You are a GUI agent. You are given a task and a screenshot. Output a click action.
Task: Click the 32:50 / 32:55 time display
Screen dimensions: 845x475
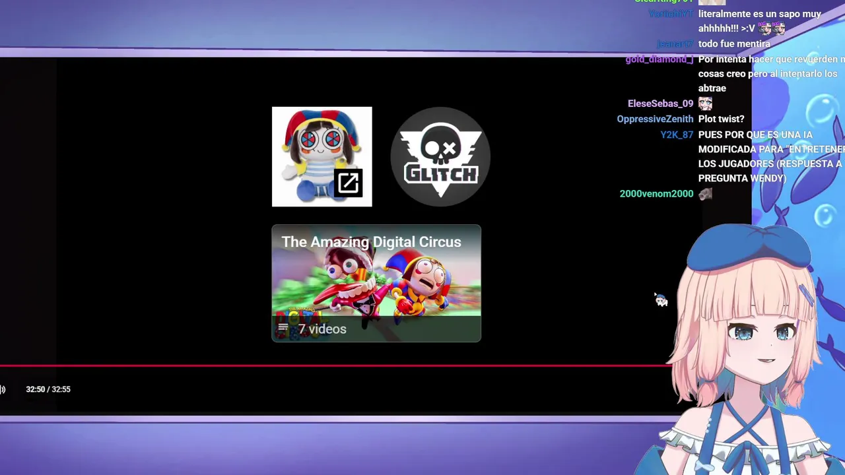(48, 389)
